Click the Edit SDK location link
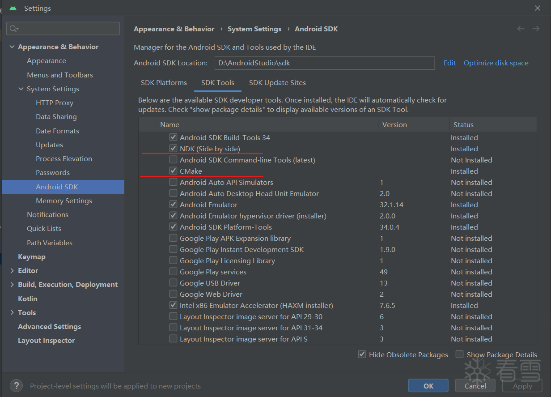Viewport: 551px width, 397px height. 449,63
